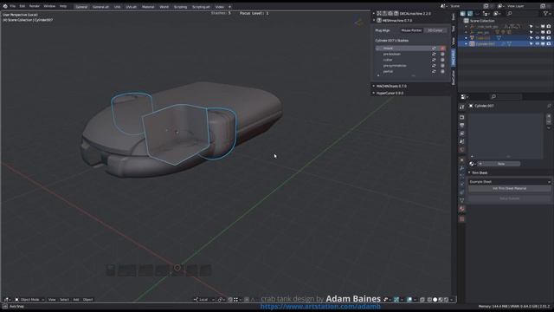The height and width of the screenshot is (312, 554).
Task: Retrieve the pre-boolean stash via swap icon
Action: click(x=434, y=54)
